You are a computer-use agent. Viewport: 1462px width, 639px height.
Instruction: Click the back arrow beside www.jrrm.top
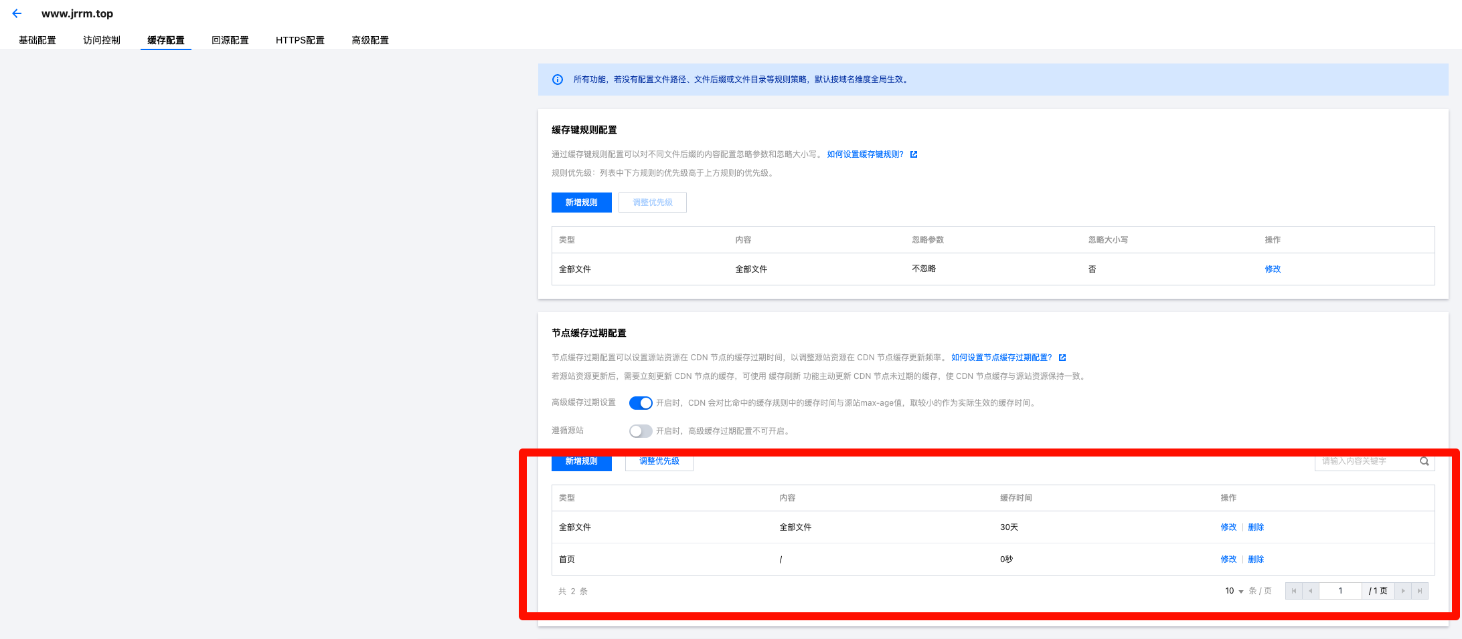(x=17, y=13)
